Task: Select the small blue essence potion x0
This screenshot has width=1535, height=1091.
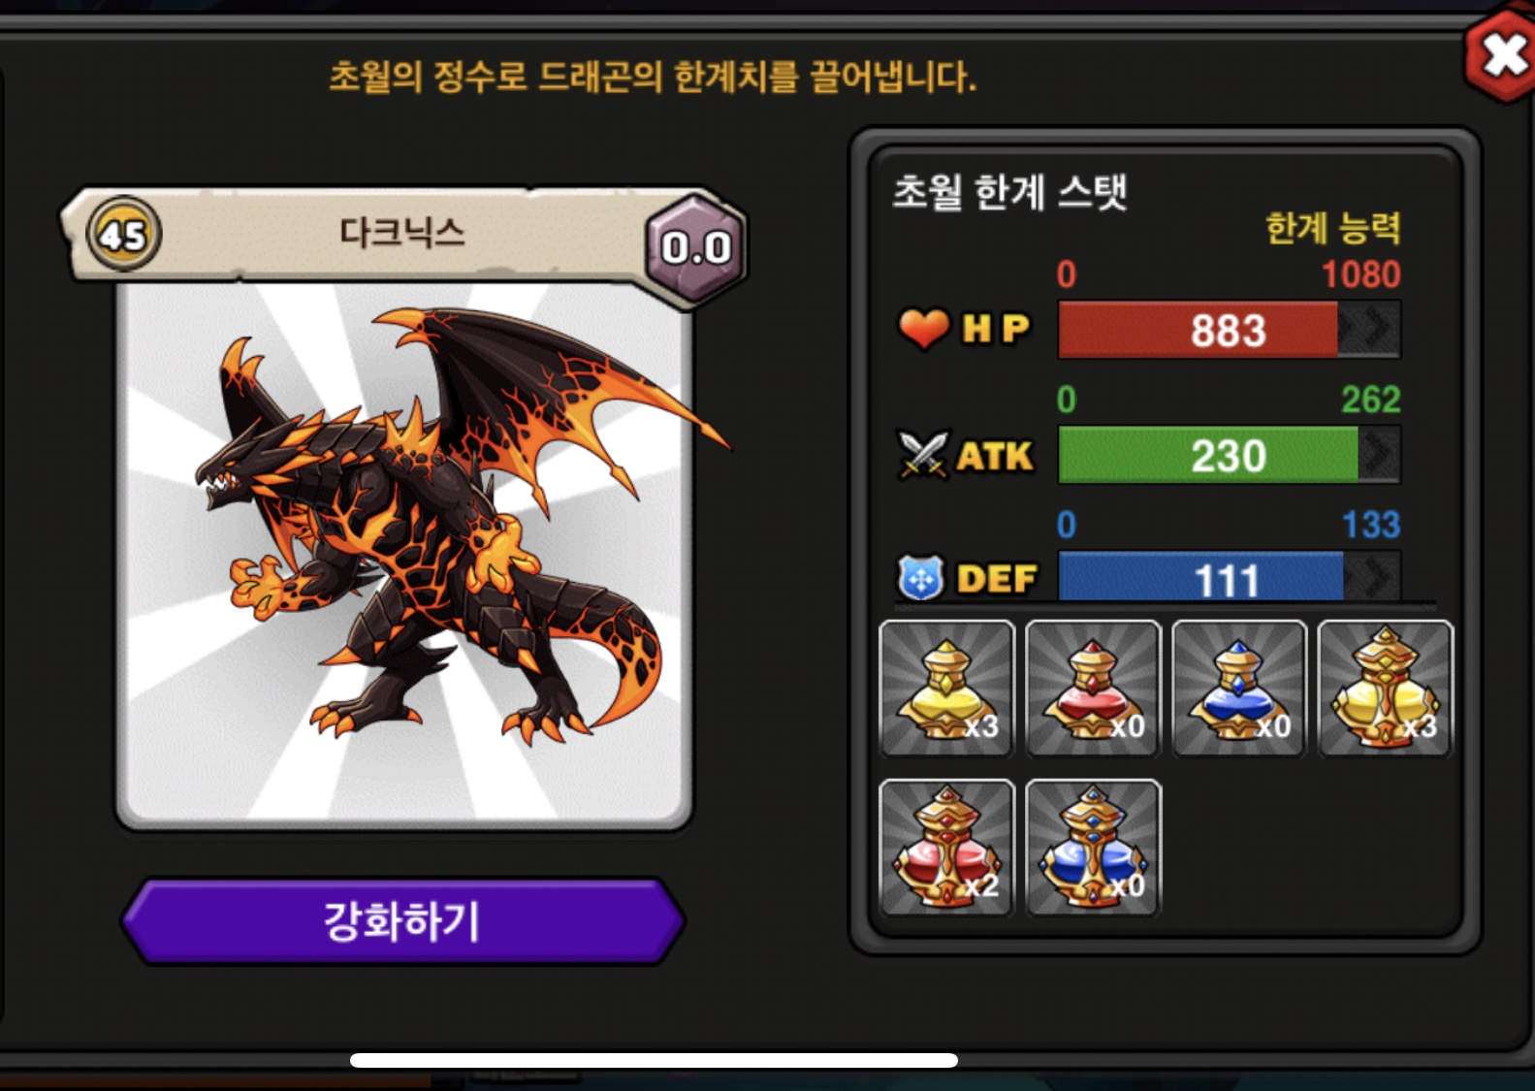Action: pos(1239,689)
